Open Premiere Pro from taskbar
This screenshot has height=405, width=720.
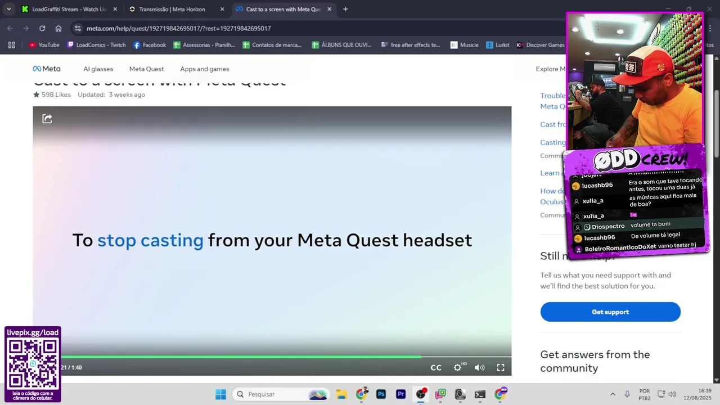click(401, 394)
